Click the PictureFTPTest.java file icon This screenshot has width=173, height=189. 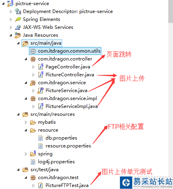(x=40, y=185)
